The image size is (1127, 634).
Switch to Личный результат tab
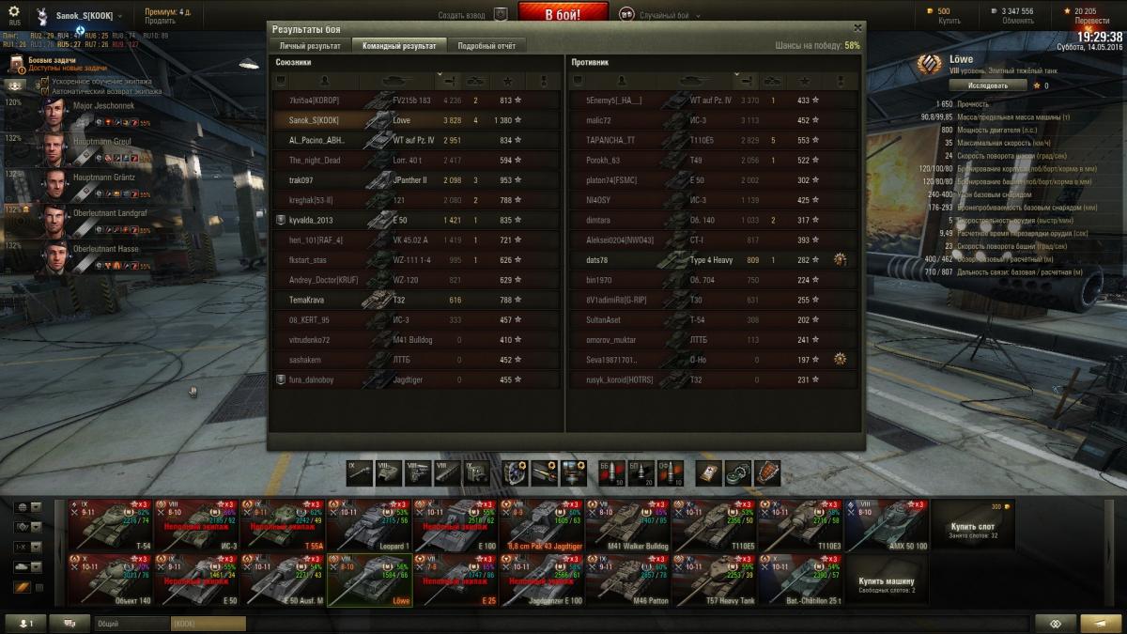click(x=310, y=45)
